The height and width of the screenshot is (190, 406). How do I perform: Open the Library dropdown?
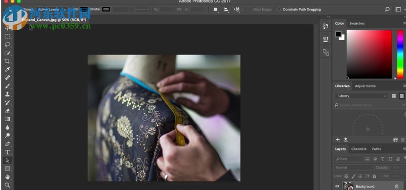pos(361,96)
